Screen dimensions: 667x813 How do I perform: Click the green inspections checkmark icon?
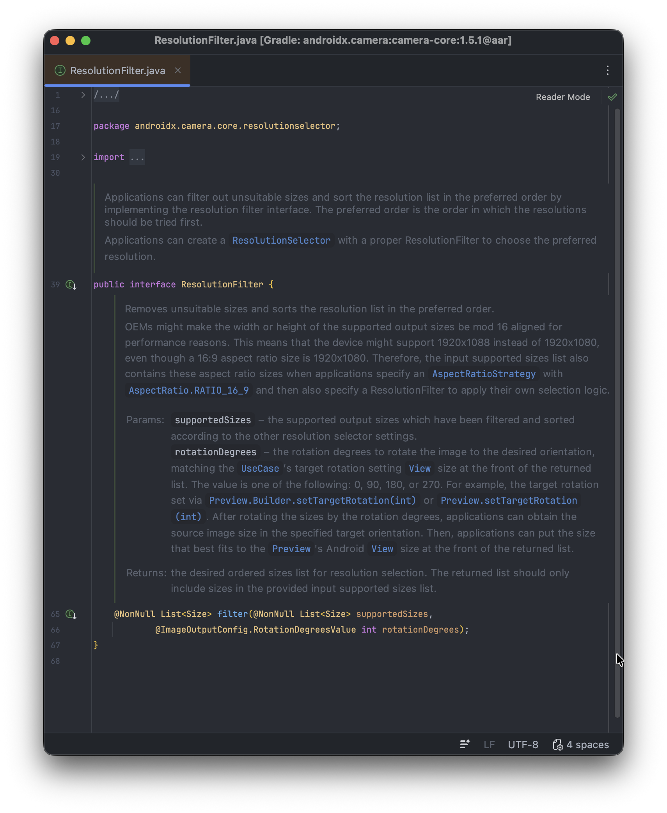[x=612, y=97]
